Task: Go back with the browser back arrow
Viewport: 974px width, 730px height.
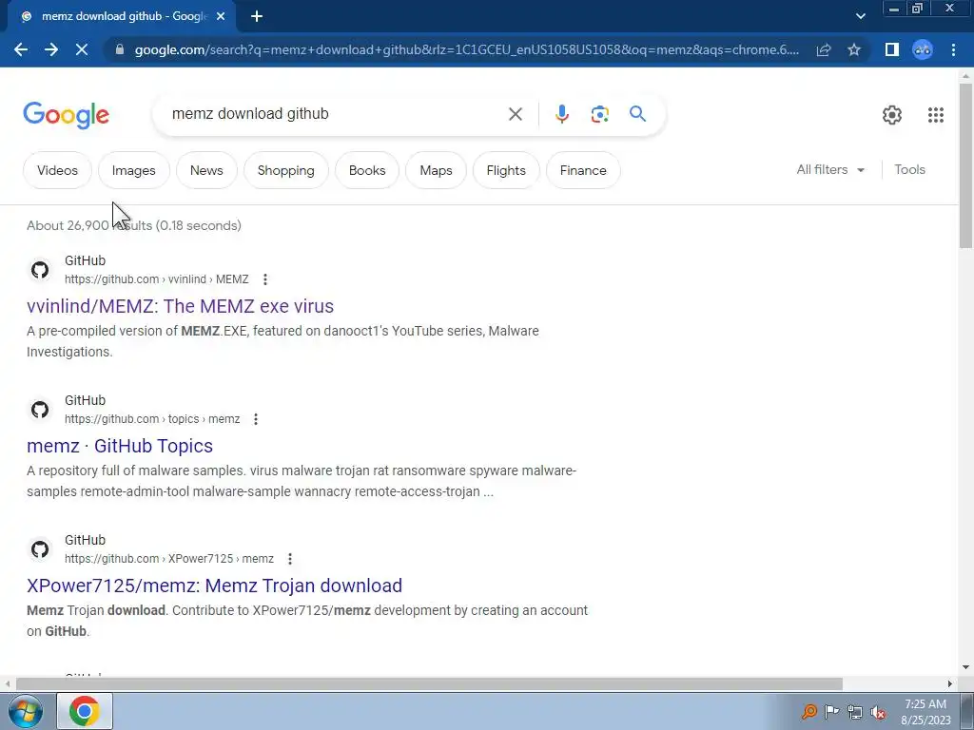Action: [21, 49]
